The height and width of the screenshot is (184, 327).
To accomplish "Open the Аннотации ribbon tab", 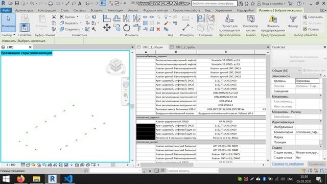I will pyautogui.click(x=115, y=10).
